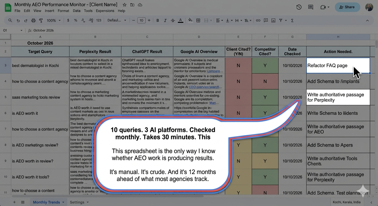Open the View menu

(37, 11)
